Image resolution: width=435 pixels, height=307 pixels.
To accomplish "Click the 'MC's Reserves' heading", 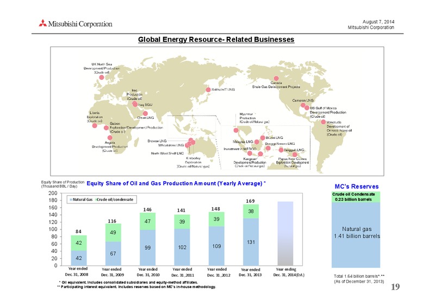I will point(357,187).
